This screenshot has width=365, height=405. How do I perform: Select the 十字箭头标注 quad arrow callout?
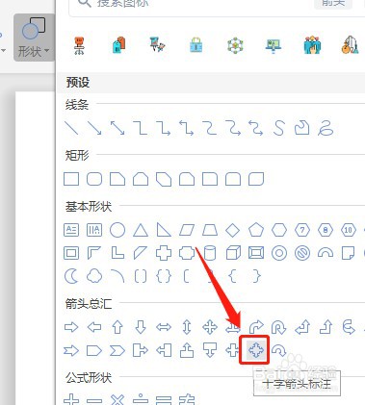(256, 350)
